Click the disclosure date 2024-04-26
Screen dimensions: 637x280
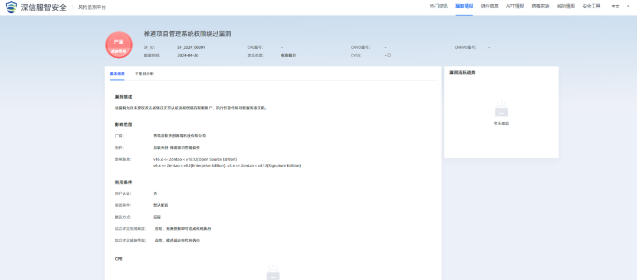click(188, 55)
